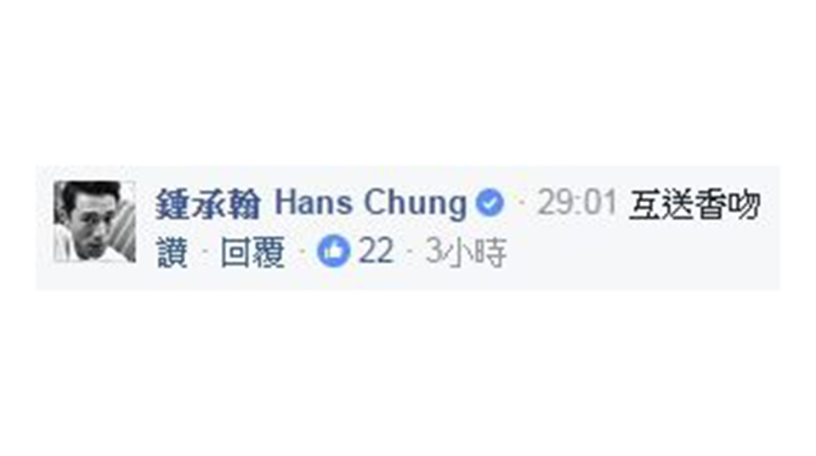This screenshot has height=456, width=816.
Task: Select the comment text 互送香吻
Action: pyautogui.click(x=694, y=205)
